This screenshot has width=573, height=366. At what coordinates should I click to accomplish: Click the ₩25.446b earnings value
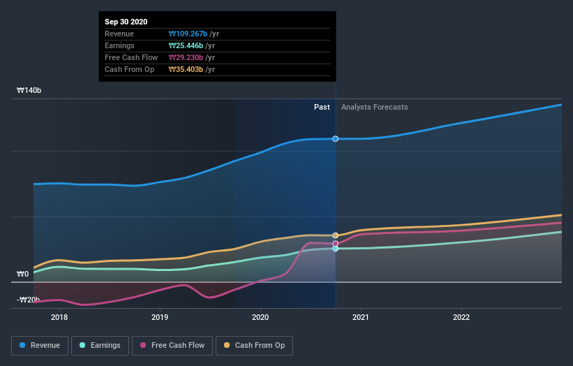click(186, 45)
